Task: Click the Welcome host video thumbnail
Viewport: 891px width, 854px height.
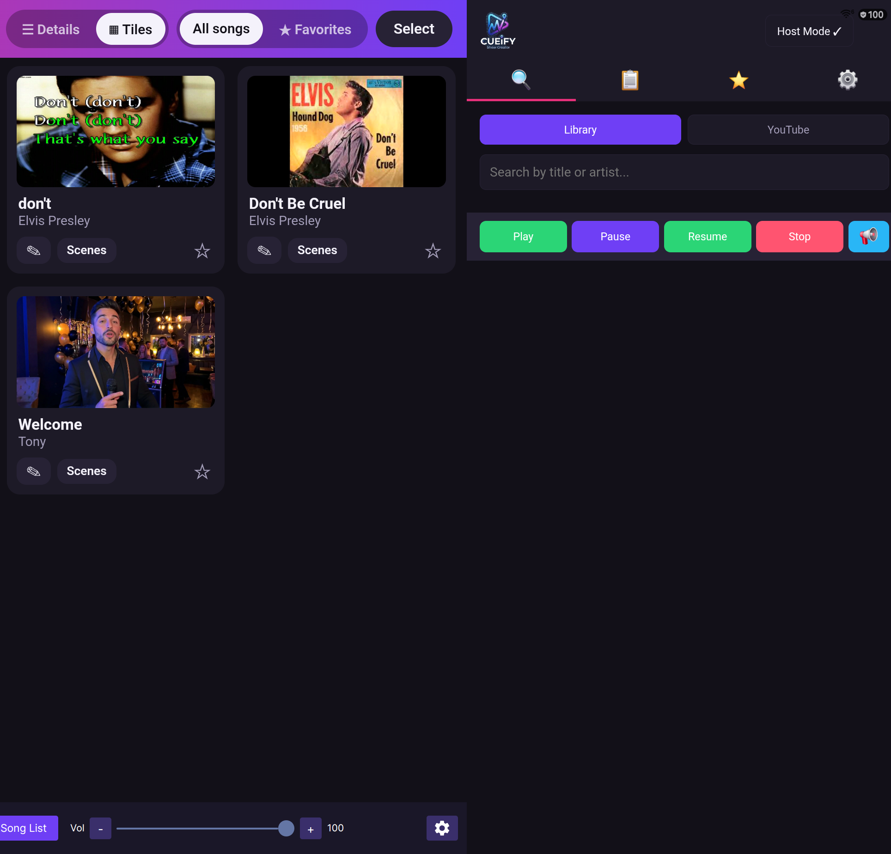Action: tap(116, 352)
